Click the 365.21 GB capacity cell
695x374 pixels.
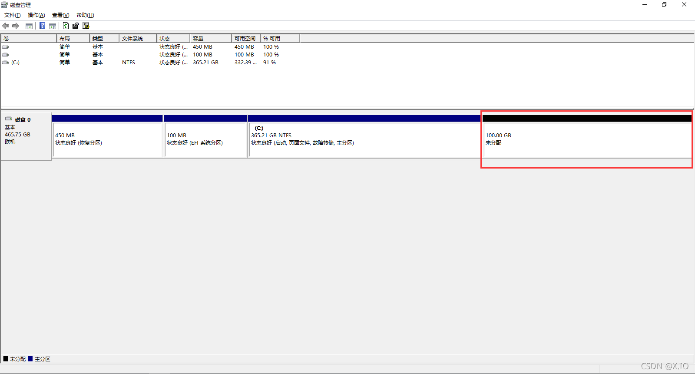pos(205,63)
